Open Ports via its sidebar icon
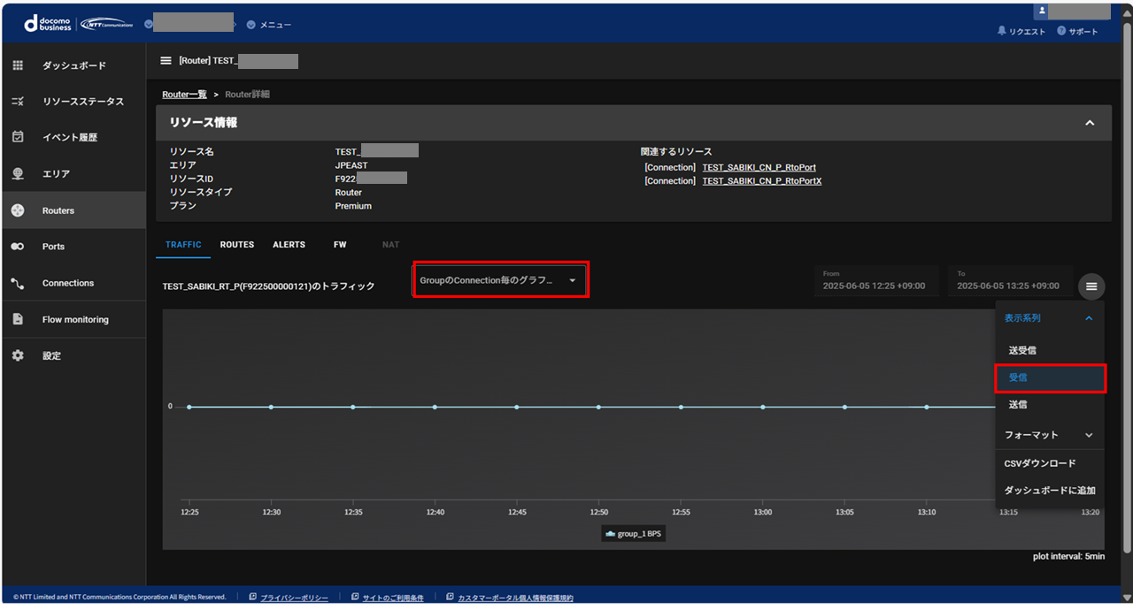The height and width of the screenshot is (610, 1133). (18, 247)
